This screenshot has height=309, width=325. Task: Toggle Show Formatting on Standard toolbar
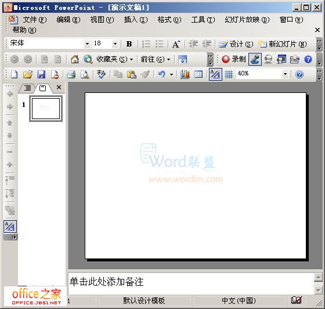click(x=215, y=74)
